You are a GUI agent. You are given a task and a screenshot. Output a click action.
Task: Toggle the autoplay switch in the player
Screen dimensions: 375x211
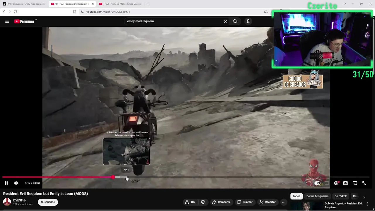[x=318, y=183]
